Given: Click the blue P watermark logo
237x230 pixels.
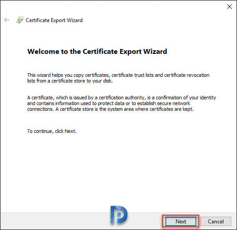Looking at the screenshot, I should pos(119,215).
